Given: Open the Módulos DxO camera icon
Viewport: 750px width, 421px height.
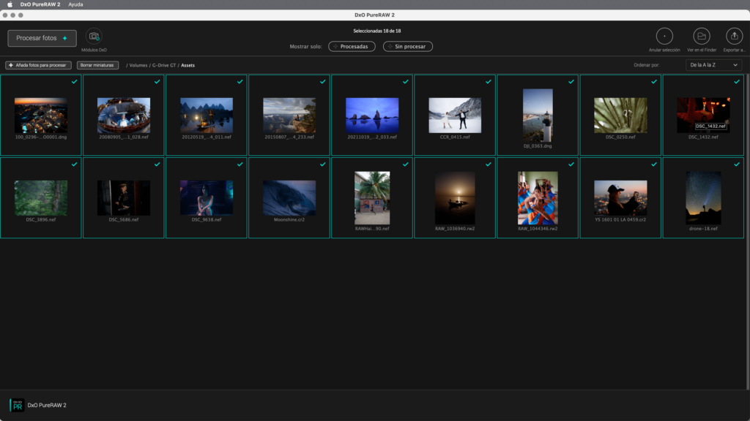Looking at the screenshot, I should (x=94, y=37).
